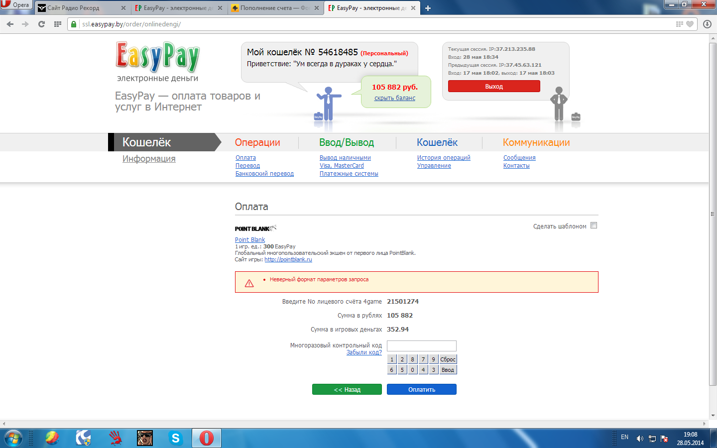Viewport: 717px width, 448px height.
Task: Click the clock in system tray
Action: pos(690,439)
